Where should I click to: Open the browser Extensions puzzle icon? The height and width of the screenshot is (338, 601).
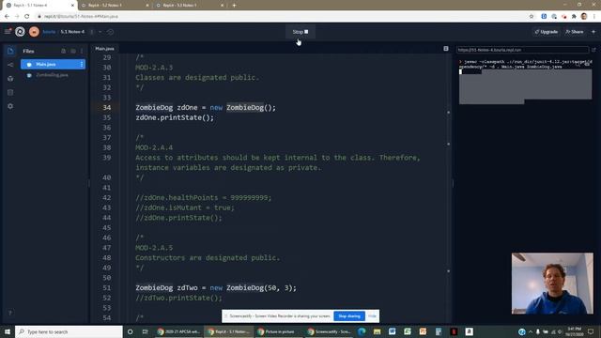coord(574,17)
